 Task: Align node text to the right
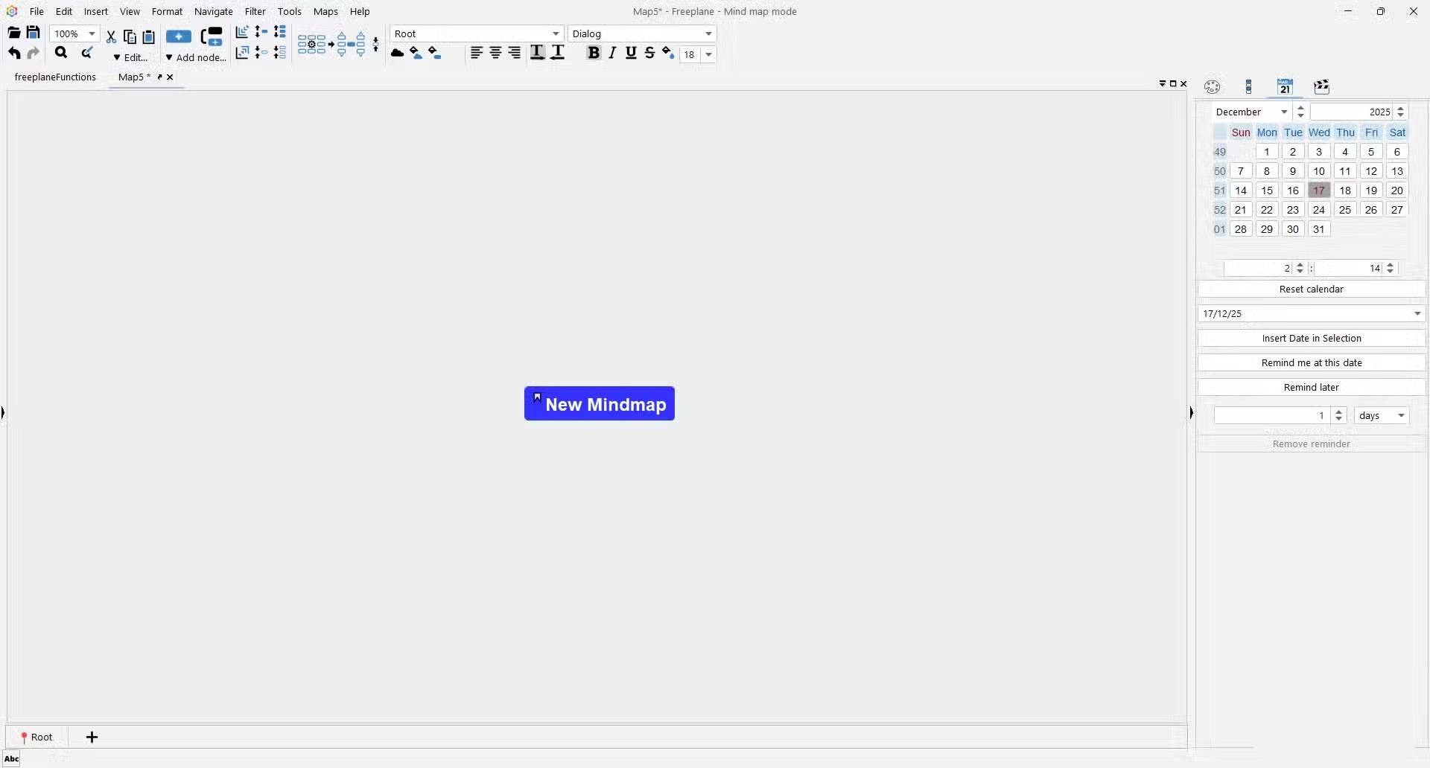click(x=514, y=53)
